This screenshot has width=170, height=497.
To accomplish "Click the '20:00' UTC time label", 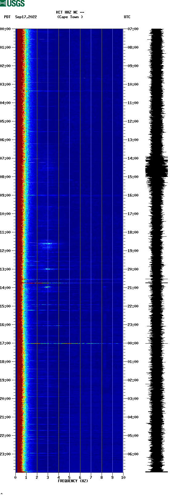I will (133, 269).
